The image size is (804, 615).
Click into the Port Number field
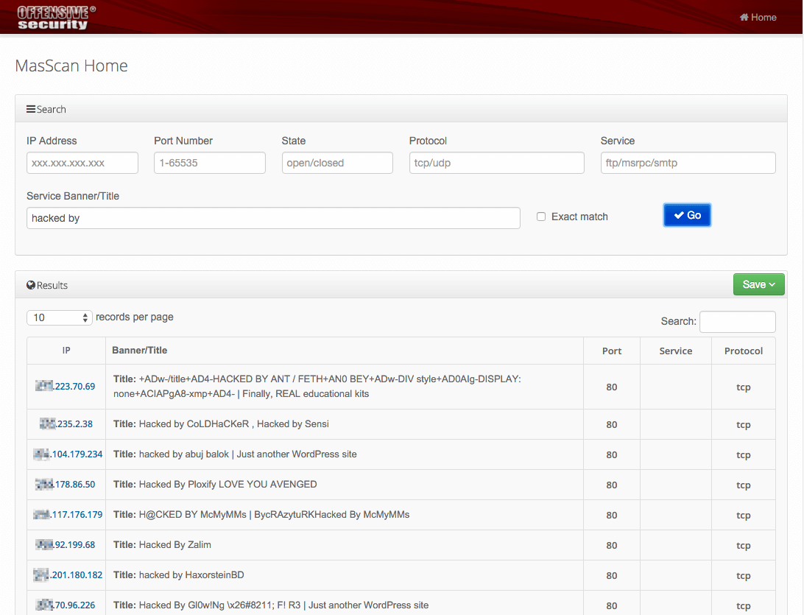tap(210, 163)
